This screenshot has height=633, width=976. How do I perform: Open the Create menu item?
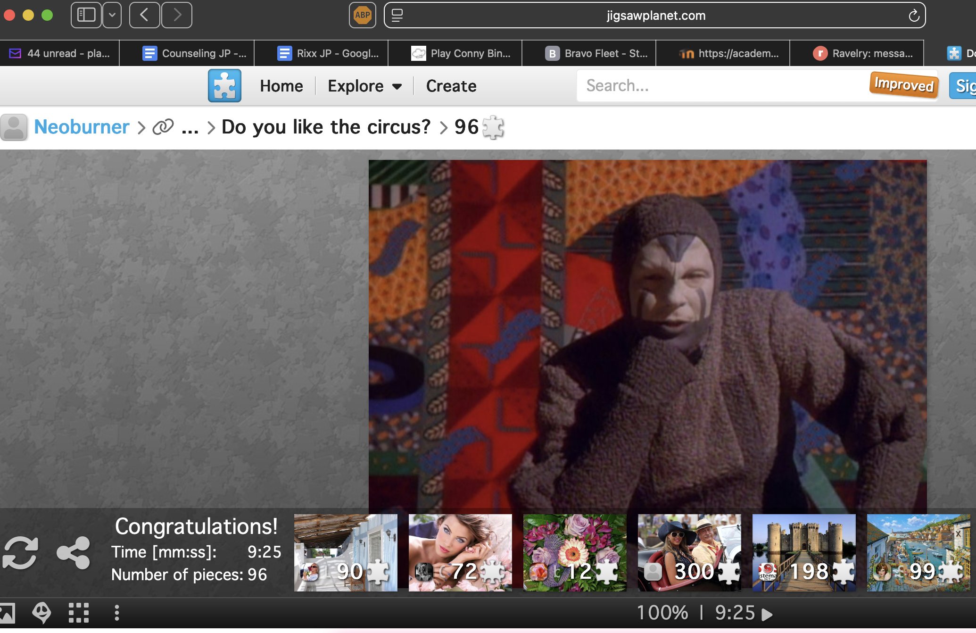451,86
